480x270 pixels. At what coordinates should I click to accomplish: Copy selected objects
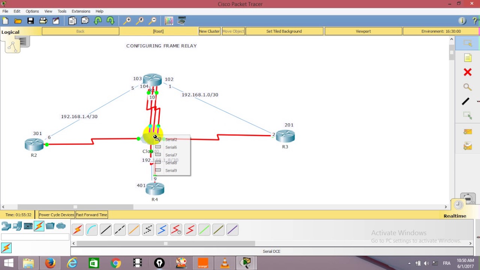(x=72, y=21)
